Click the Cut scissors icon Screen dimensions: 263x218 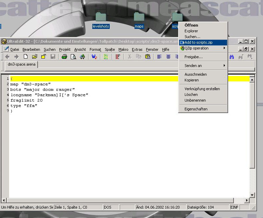pyautogui.click(x=129, y=57)
